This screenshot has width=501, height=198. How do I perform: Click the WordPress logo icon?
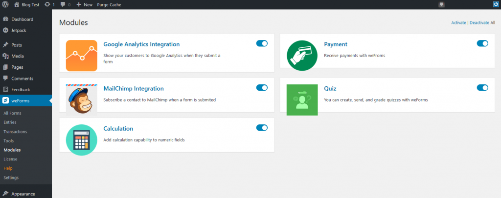5,4
